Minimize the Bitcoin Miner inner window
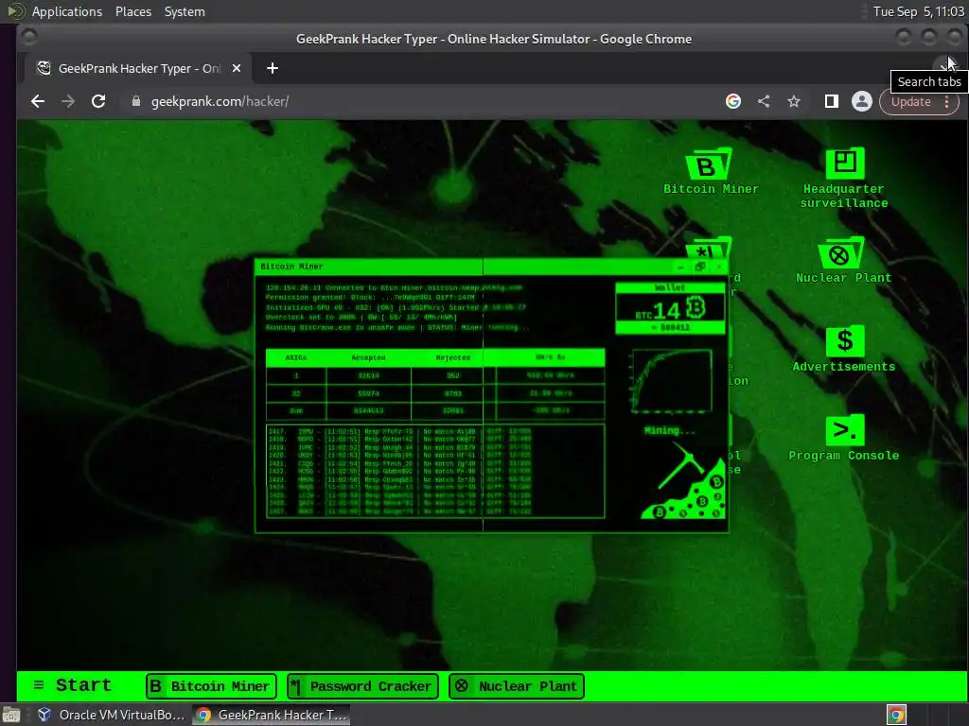Viewport: 969px width, 726px height. (x=680, y=268)
